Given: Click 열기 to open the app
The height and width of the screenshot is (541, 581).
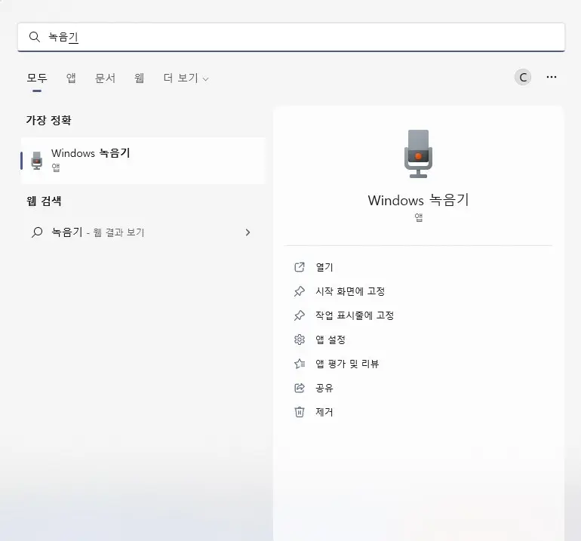Looking at the screenshot, I should (x=324, y=267).
